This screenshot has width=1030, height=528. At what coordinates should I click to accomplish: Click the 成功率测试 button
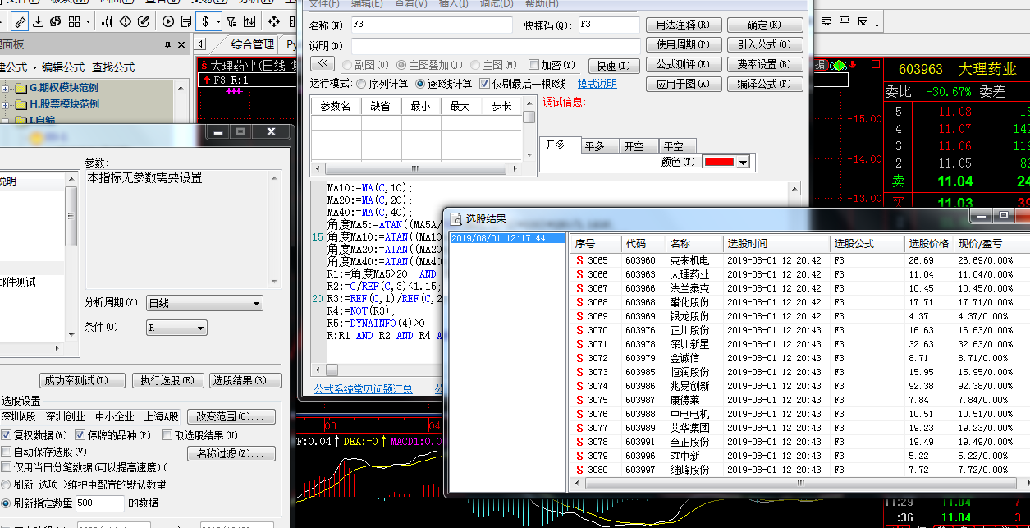[82, 381]
